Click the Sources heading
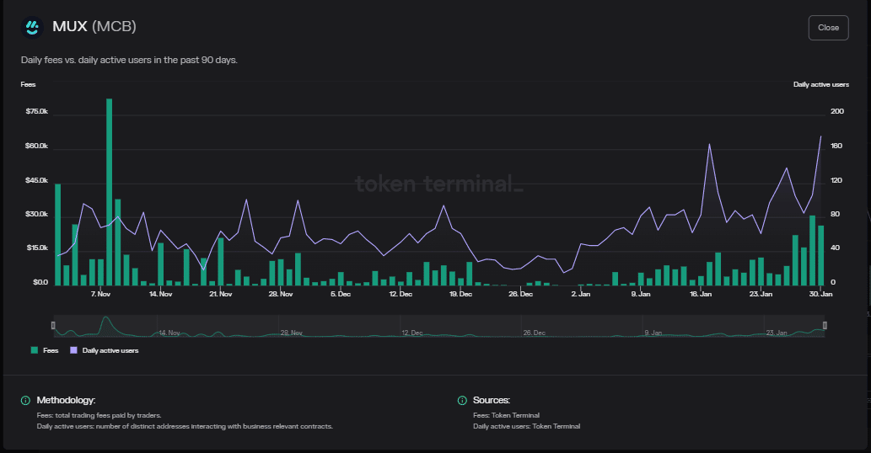Image resolution: width=871 pixels, height=453 pixels. 492,400
